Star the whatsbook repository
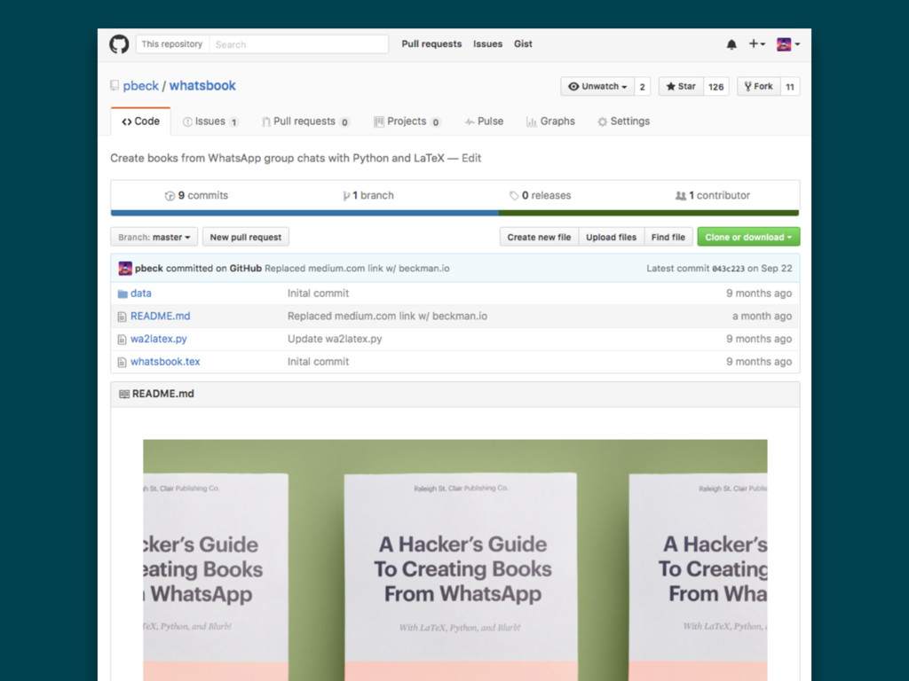 681,86
